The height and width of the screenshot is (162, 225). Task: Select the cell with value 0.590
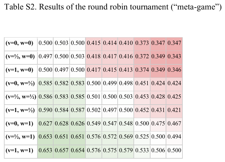click(x=45, y=110)
